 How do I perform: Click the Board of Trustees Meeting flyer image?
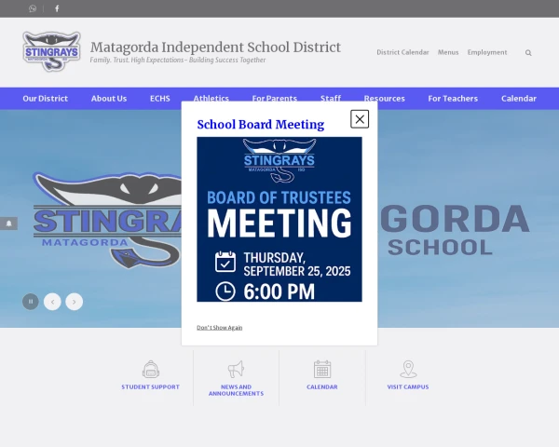pos(279,219)
